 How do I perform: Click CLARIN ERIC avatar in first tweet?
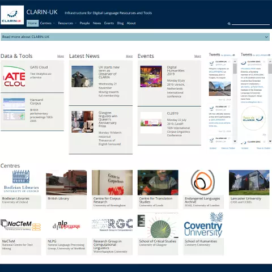pyautogui.click(x=244, y=63)
